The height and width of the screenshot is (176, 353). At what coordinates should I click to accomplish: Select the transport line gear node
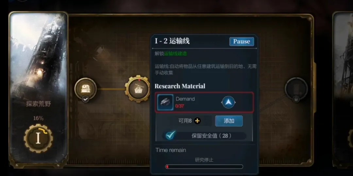click(x=137, y=89)
